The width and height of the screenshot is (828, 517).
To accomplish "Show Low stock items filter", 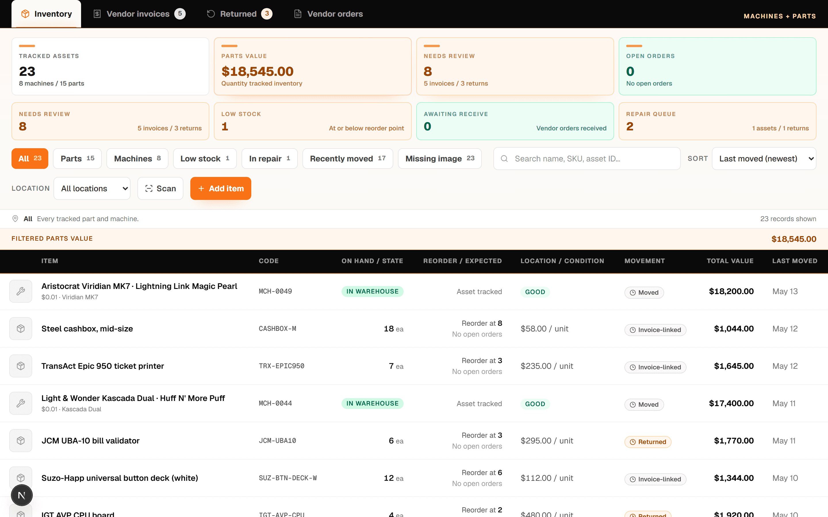I will (x=205, y=159).
